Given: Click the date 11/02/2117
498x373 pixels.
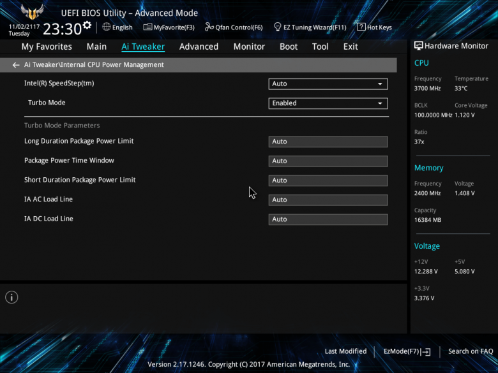Looking at the screenshot, I should [x=24, y=27].
